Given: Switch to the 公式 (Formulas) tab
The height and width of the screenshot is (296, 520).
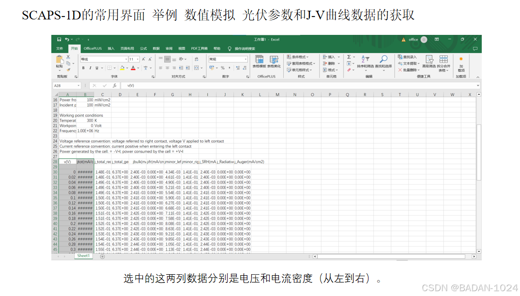Looking at the screenshot, I should tap(143, 48).
